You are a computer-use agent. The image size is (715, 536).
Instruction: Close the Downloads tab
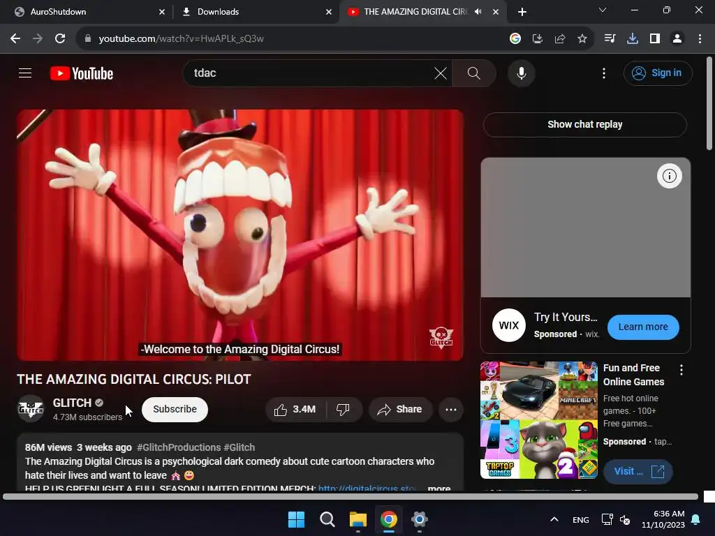(329, 12)
